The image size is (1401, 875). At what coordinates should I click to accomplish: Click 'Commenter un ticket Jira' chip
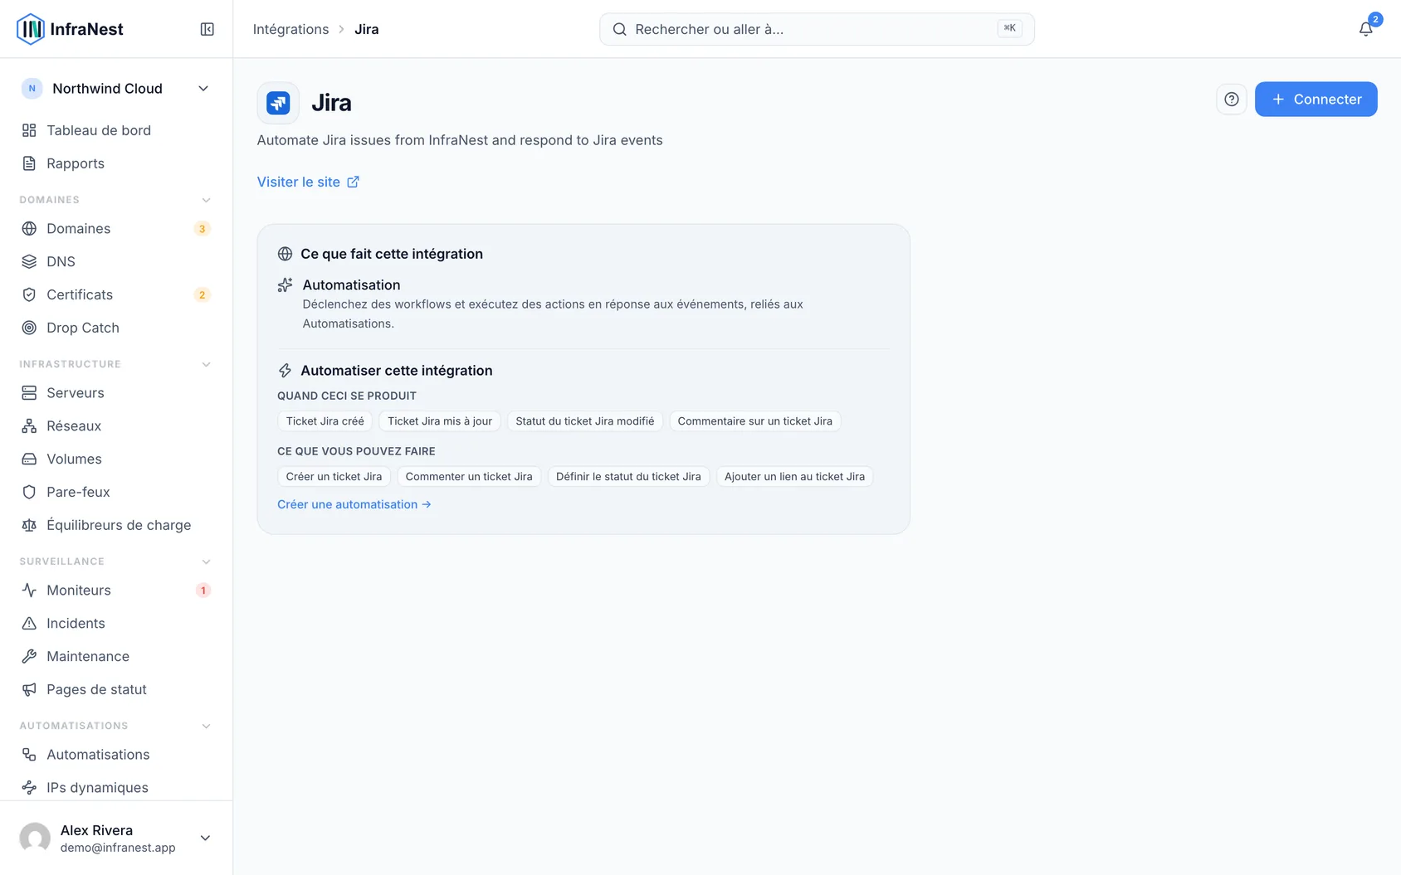pos(469,477)
